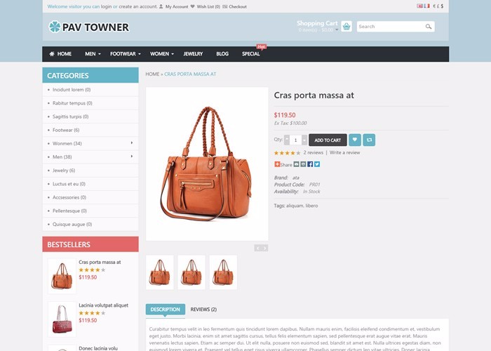Focus the Search input field

pos(391,27)
